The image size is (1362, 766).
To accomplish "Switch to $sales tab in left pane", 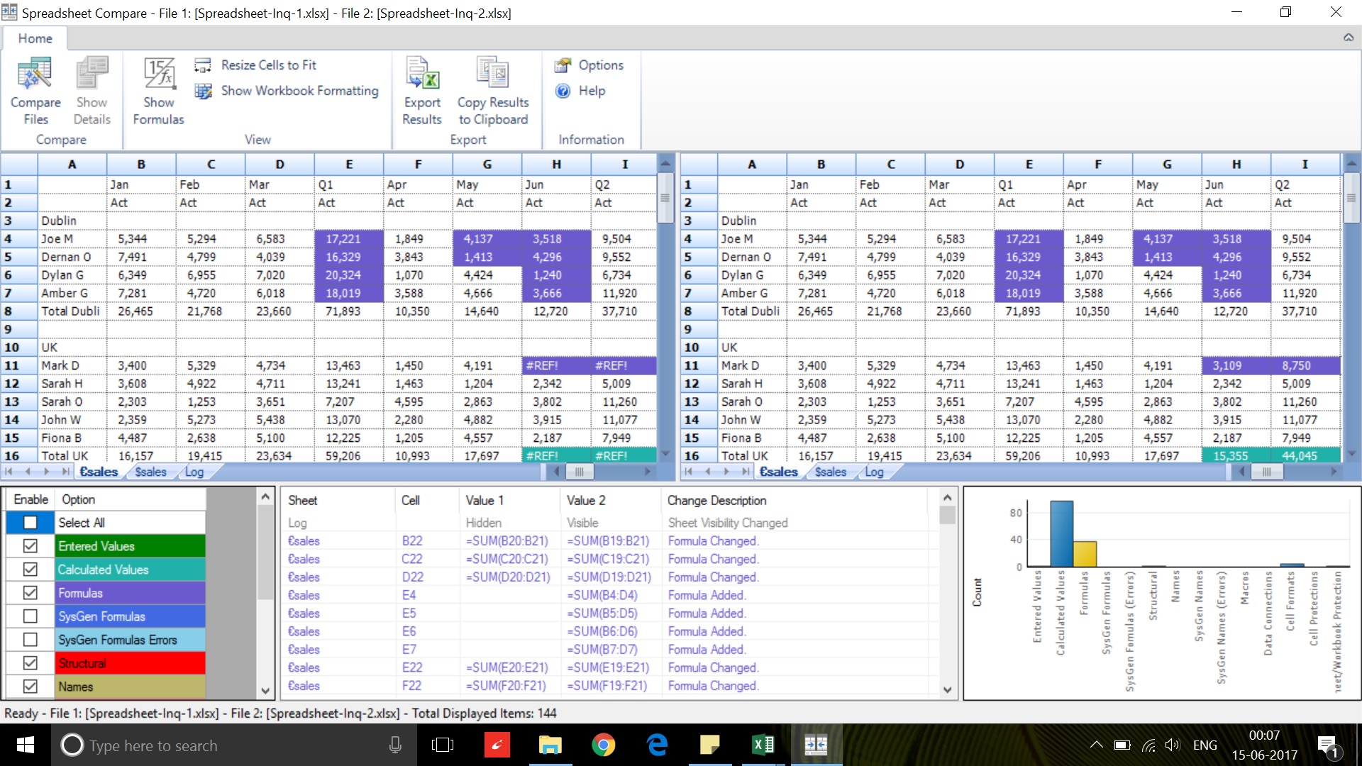I will click(150, 472).
